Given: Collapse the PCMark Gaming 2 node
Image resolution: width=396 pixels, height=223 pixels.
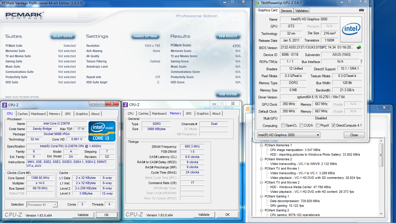Looking at the screenshot, I should pos(261,210).
